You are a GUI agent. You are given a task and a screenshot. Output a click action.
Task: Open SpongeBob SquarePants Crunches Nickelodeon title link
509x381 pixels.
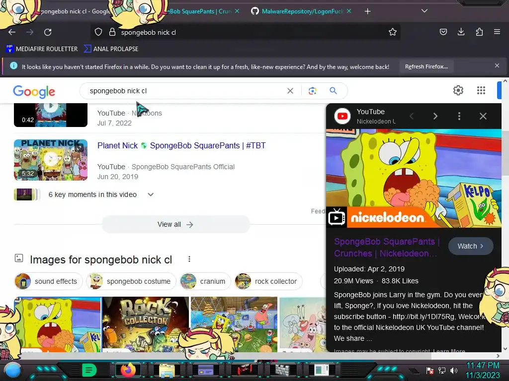(387, 248)
